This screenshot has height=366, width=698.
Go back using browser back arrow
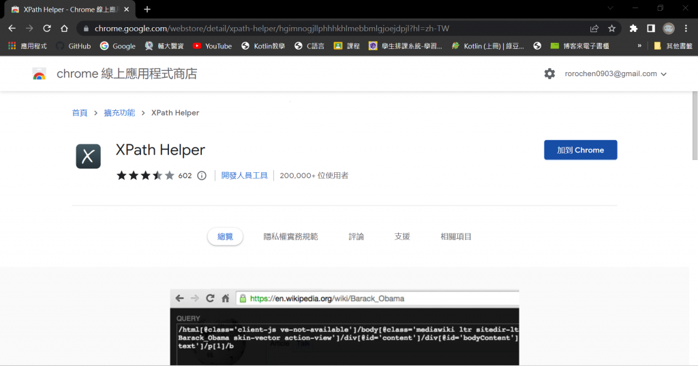pos(12,29)
